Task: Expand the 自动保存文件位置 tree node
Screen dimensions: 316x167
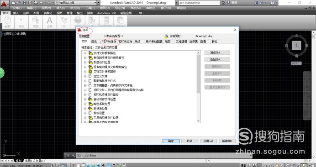Action: [x=85, y=99]
